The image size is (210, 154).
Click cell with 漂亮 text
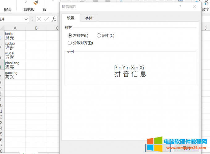(15, 65)
